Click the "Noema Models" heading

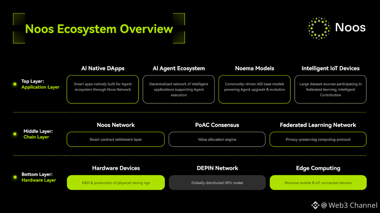pos(254,68)
